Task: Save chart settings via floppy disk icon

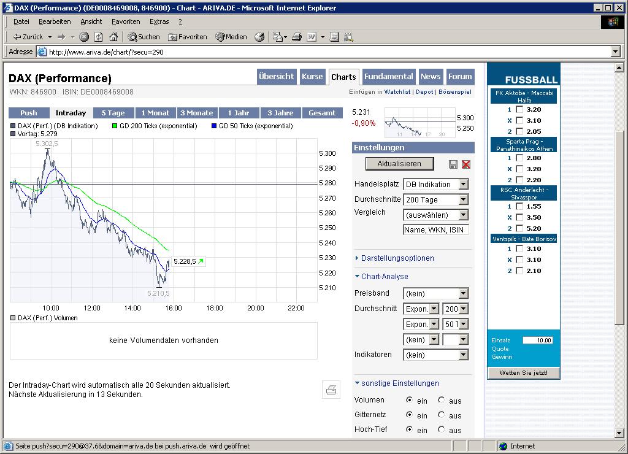Action: (453, 164)
